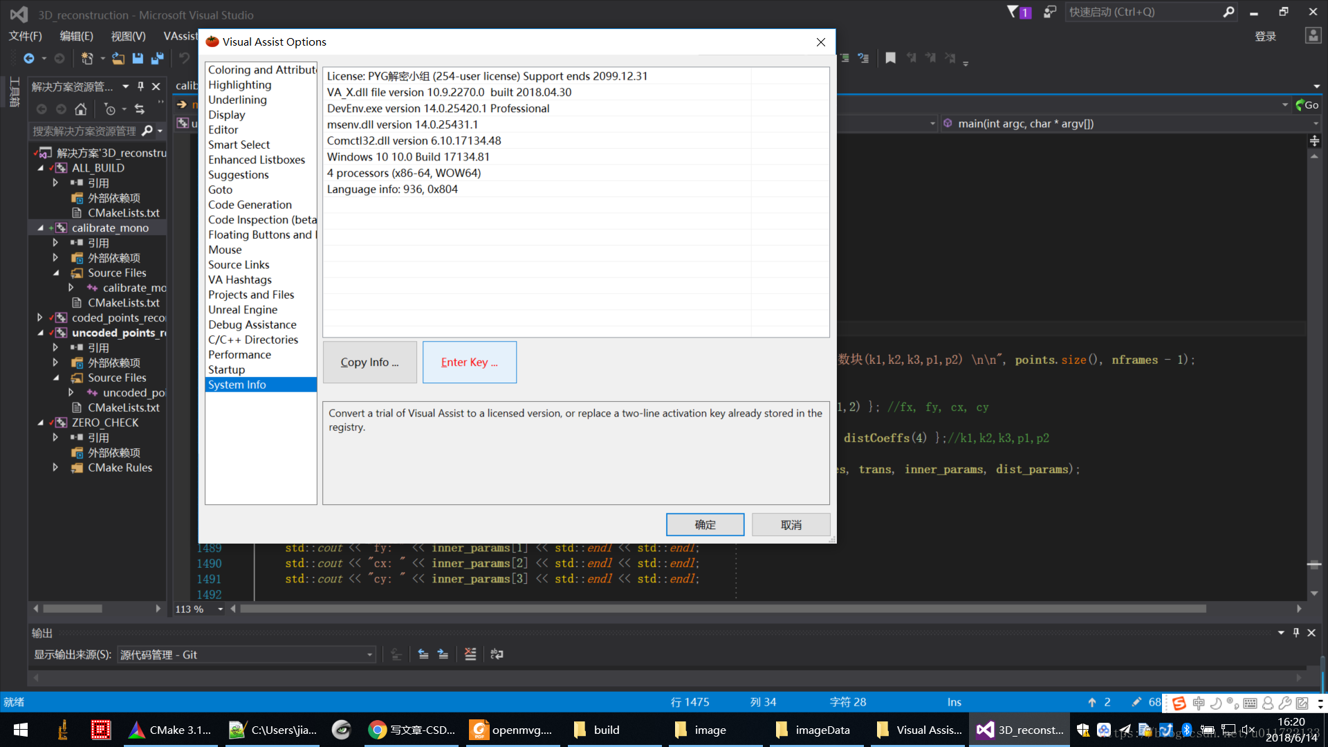Select 'Code Inspection (beta)' settings item
The image size is (1328, 747).
(x=263, y=219)
